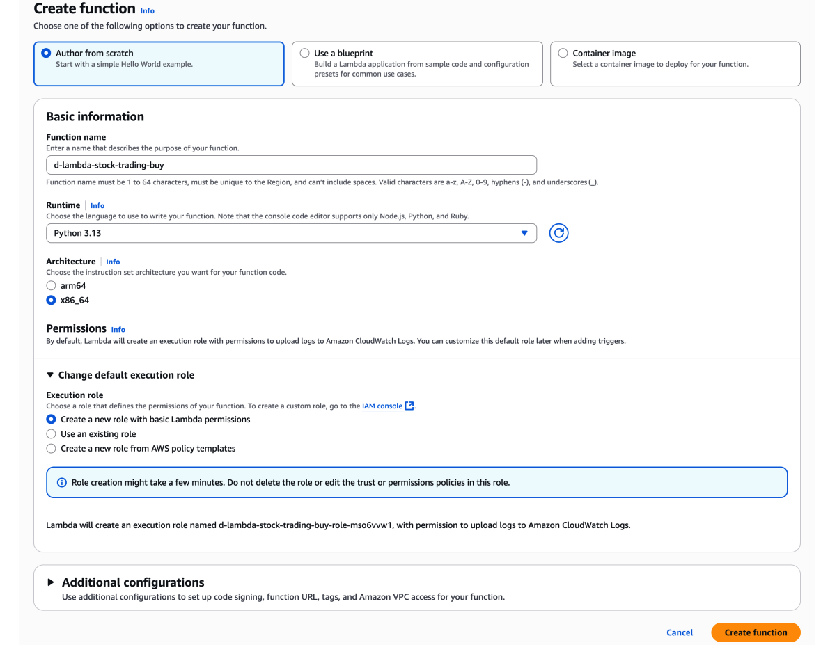Select the arm64 architecture option
This screenshot has height=645, width=837.
click(51, 286)
